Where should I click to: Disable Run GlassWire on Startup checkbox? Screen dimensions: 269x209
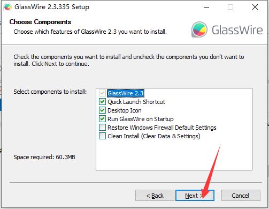(102, 119)
